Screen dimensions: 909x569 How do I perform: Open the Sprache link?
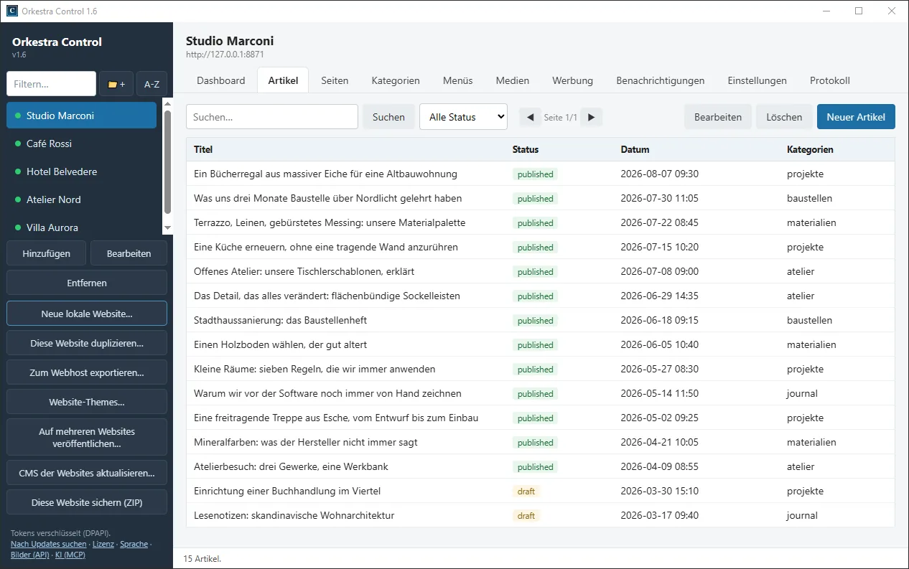134,544
